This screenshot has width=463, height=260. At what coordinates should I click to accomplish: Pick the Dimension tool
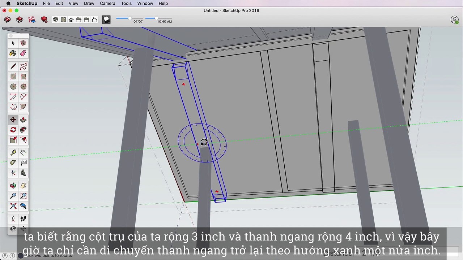coord(23,152)
